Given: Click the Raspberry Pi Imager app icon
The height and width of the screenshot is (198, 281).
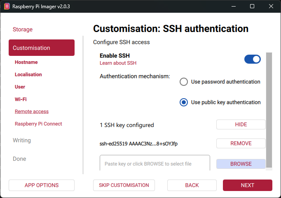Looking at the screenshot, I should (7, 7).
